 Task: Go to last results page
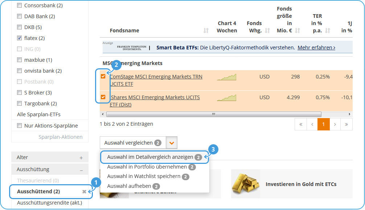click(x=346, y=124)
